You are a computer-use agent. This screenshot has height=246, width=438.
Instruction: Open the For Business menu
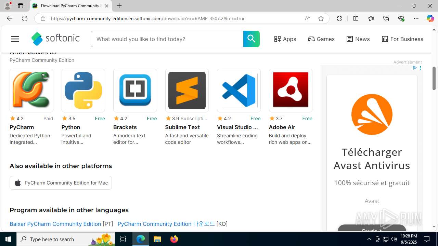coord(402,39)
